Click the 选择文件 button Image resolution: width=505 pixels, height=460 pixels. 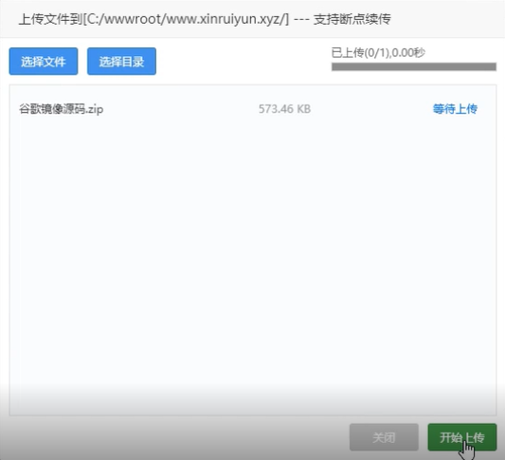(44, 62)
